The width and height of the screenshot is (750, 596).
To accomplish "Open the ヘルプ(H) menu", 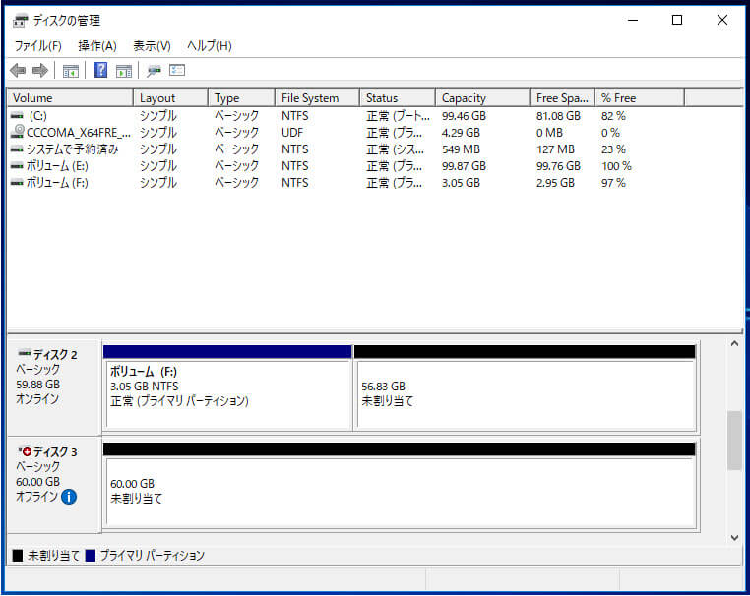I will click(209, 46).
